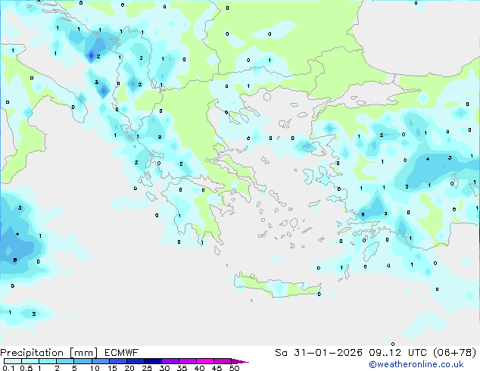480x371 pixels.
Task: Pick the 40–45 mm magenta legend cell
Action: 205,361
